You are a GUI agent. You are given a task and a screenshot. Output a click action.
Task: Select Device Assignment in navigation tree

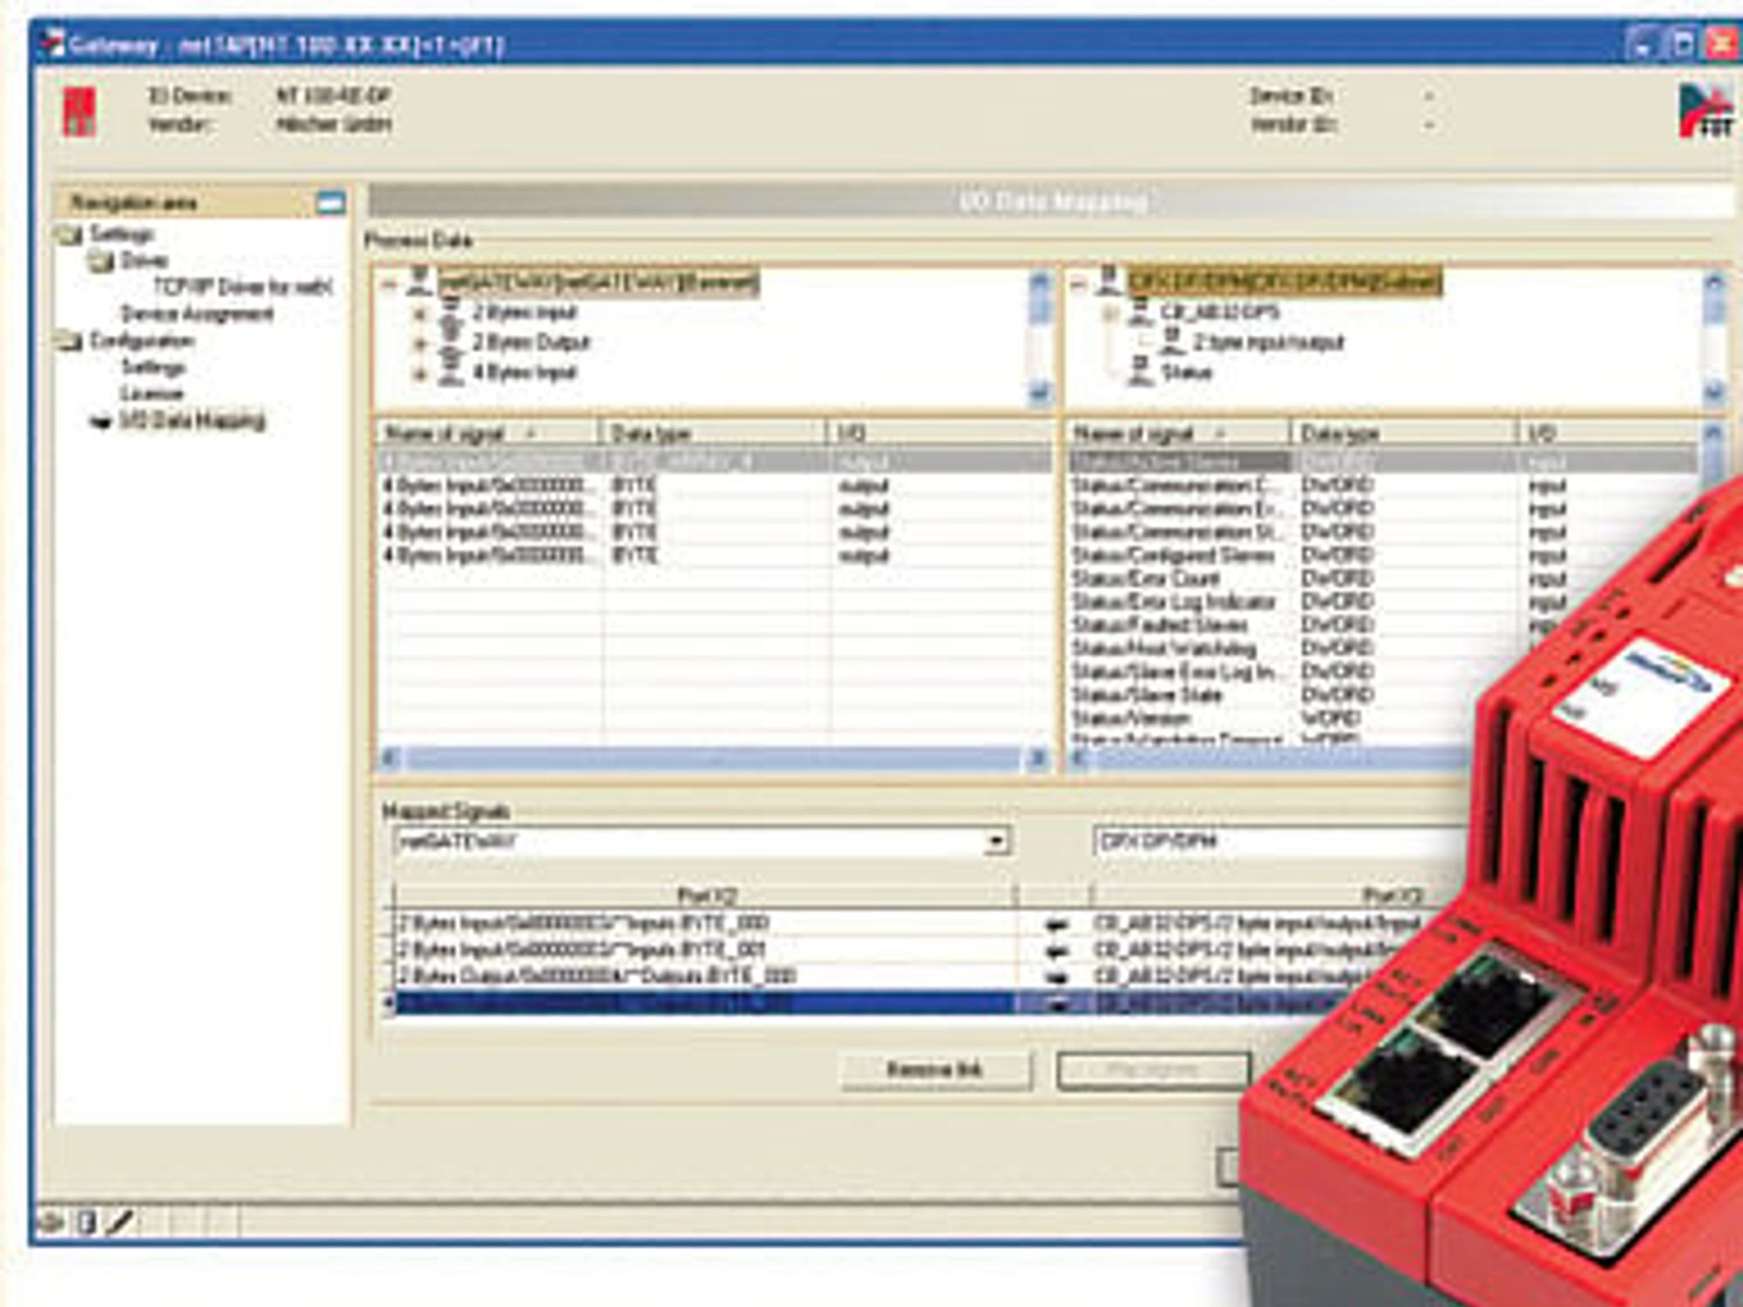pyautogui.click(x=197, y=314)
